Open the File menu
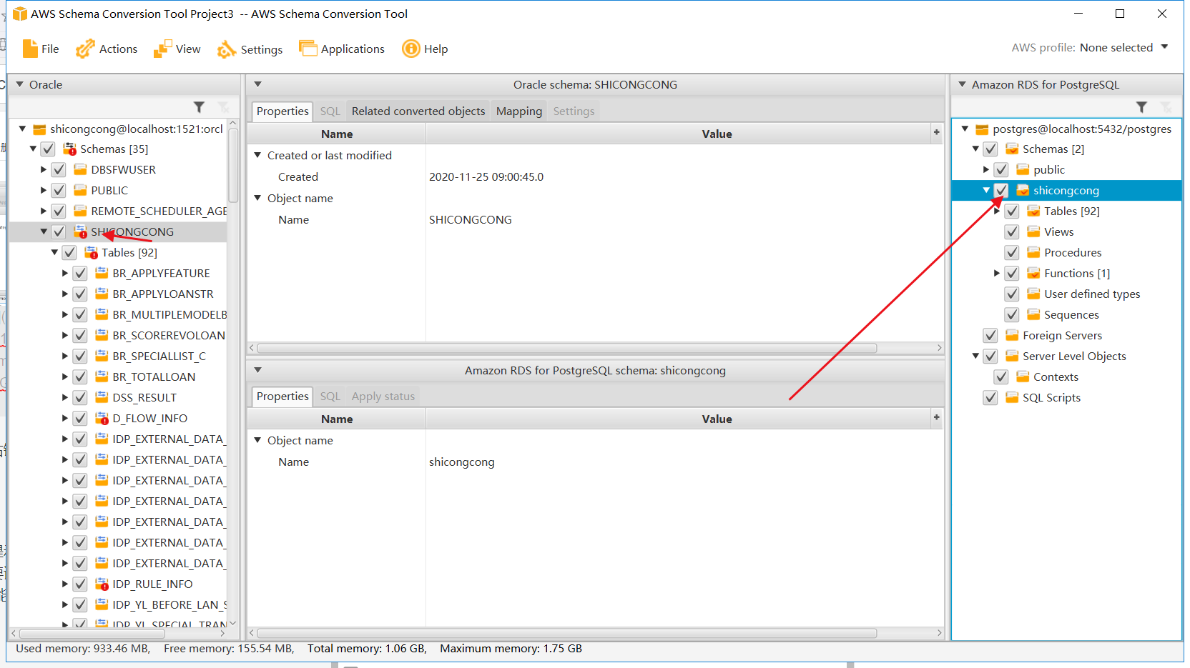This screenshot has width=1190, height=668. [x=41, y=49]
